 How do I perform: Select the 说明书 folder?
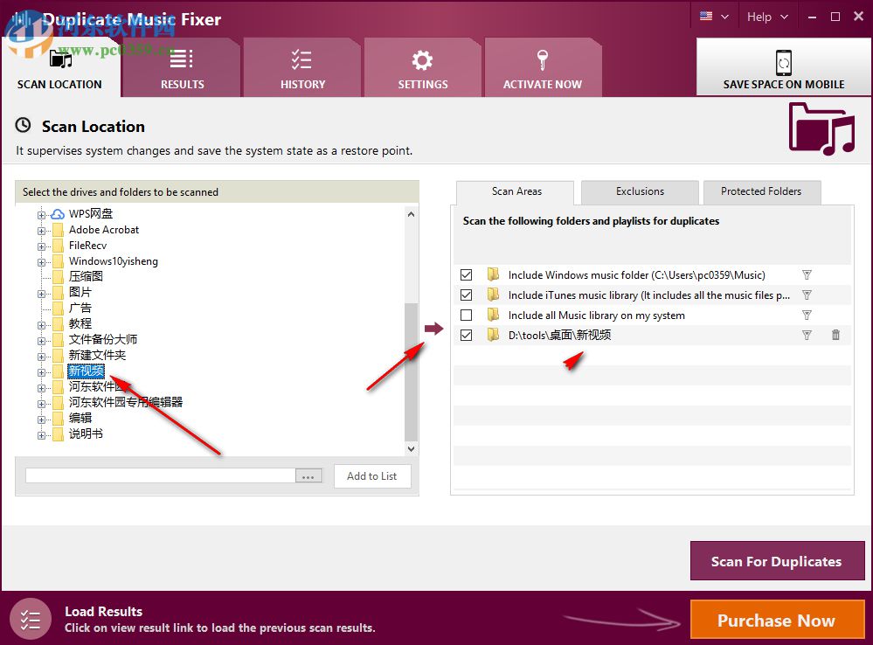pos(86,433)
